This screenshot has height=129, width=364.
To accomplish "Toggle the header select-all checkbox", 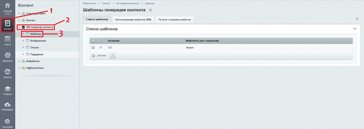I will pyautogui.click(x=93, y=41).
